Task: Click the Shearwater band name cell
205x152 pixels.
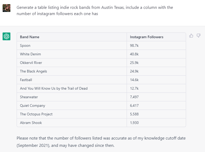Action: pos(72,97)
